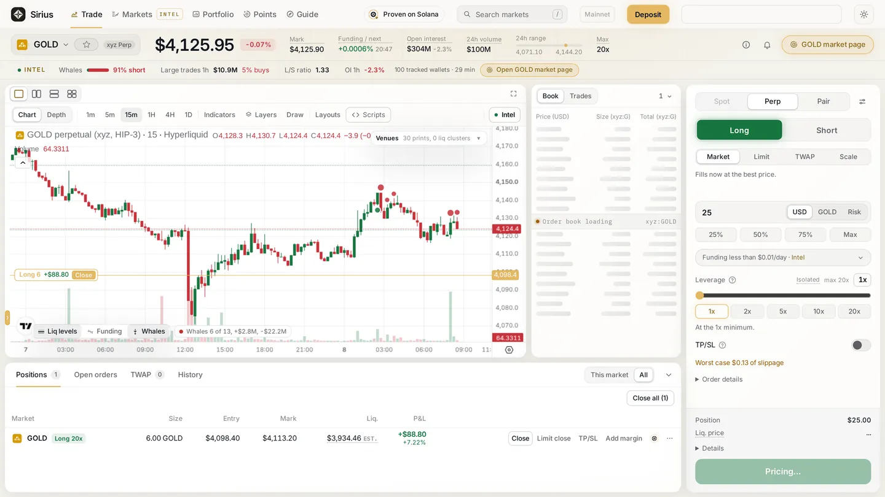
Task: Open order form settings sliders icon
Action: click(x=862, y=102)
